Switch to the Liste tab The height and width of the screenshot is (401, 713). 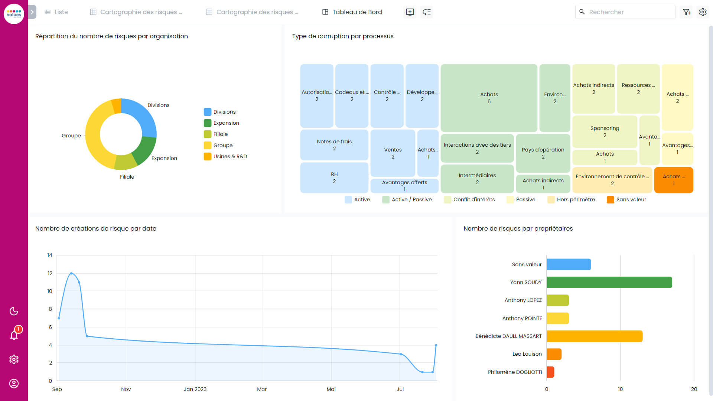pos(56,12)
